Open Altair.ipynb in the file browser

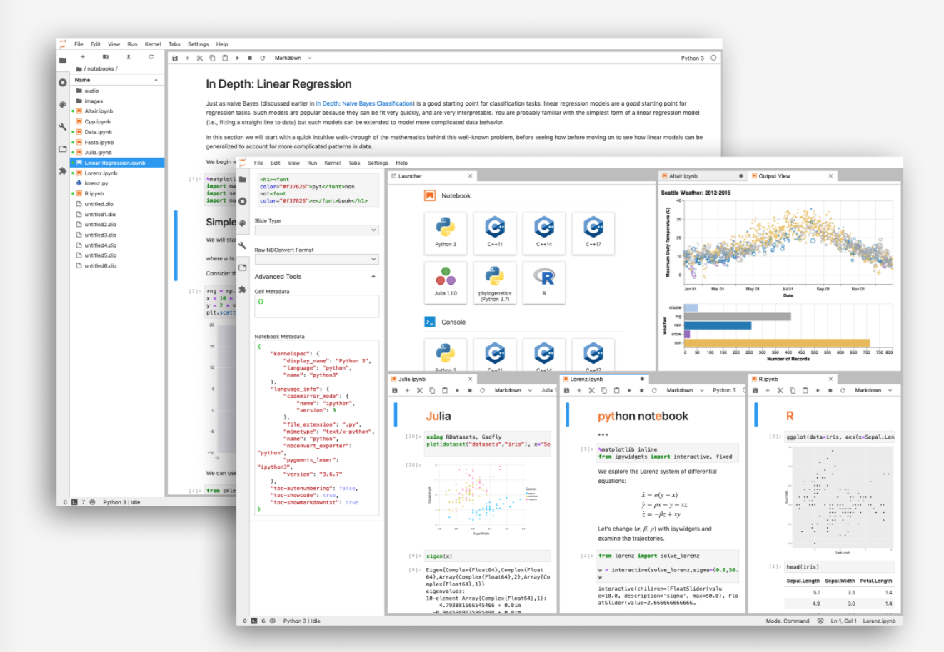[x=99, y=111]
